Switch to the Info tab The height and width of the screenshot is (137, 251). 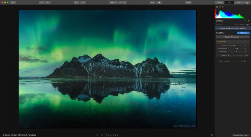click(239, 3)
